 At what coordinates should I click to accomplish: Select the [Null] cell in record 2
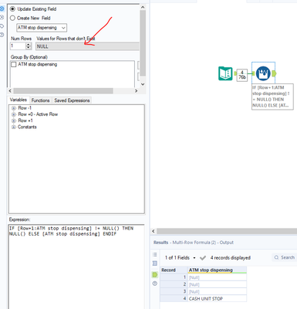(217, 284)
